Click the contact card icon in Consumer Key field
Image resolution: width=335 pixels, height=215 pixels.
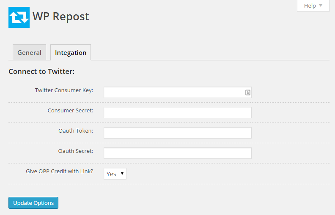point(247,93)
